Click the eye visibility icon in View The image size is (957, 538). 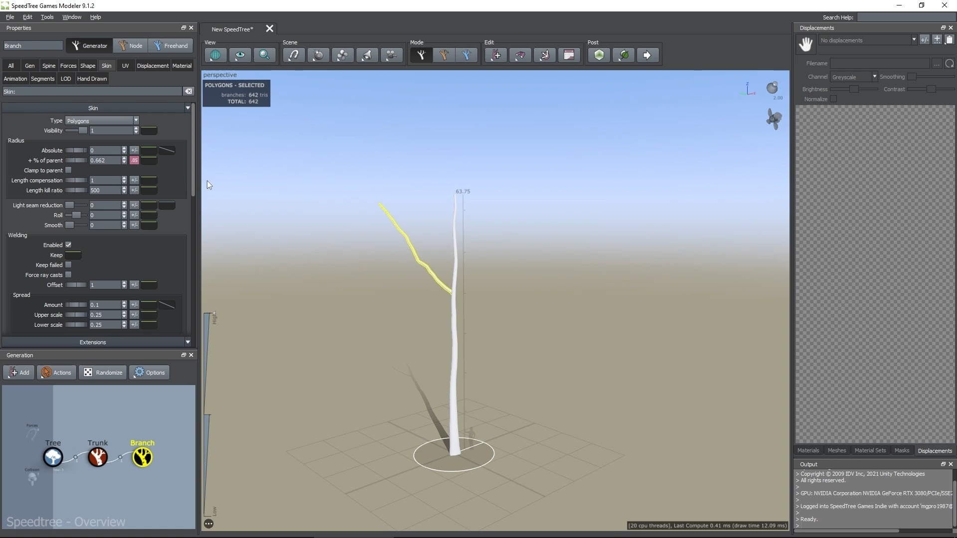[x=240, y=55]
